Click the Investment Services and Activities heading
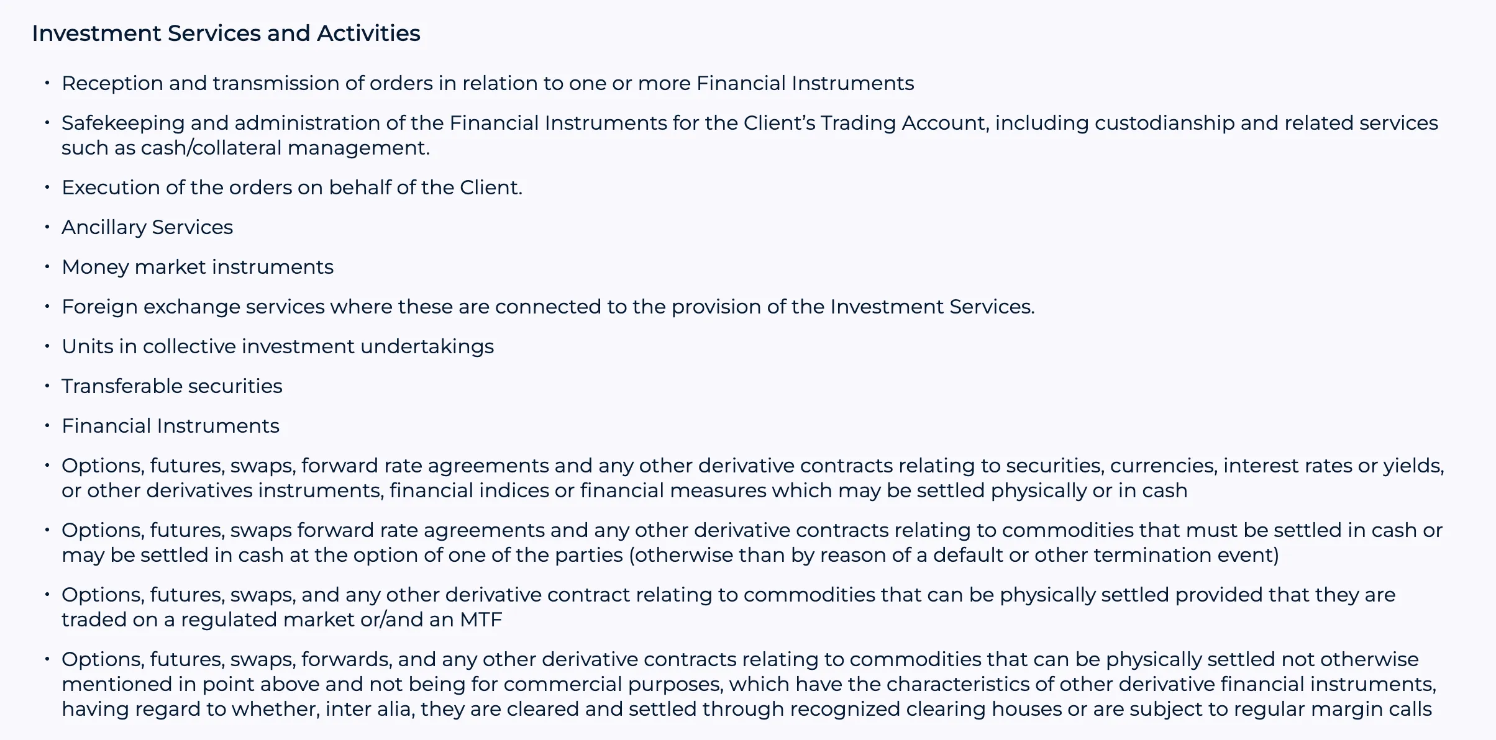1496x740 pixels. [226, 34]
